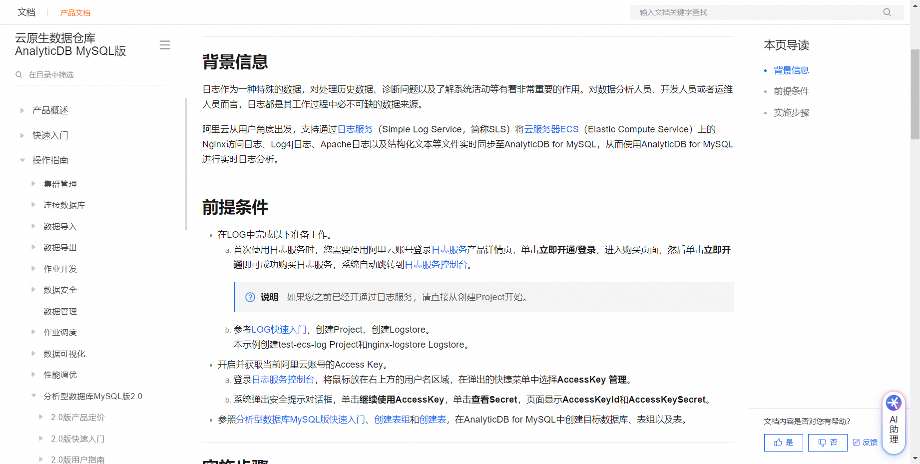The width and height of the screenshot is (920, 464).
Task: Click 否 thumbs-down not helpful button
Action: point(828,443)
